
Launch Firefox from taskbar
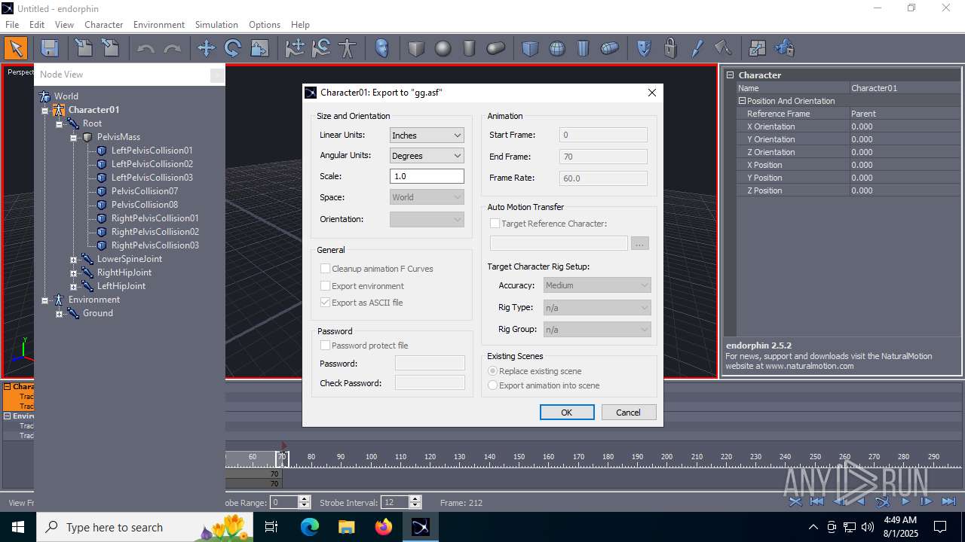[384, 527]
